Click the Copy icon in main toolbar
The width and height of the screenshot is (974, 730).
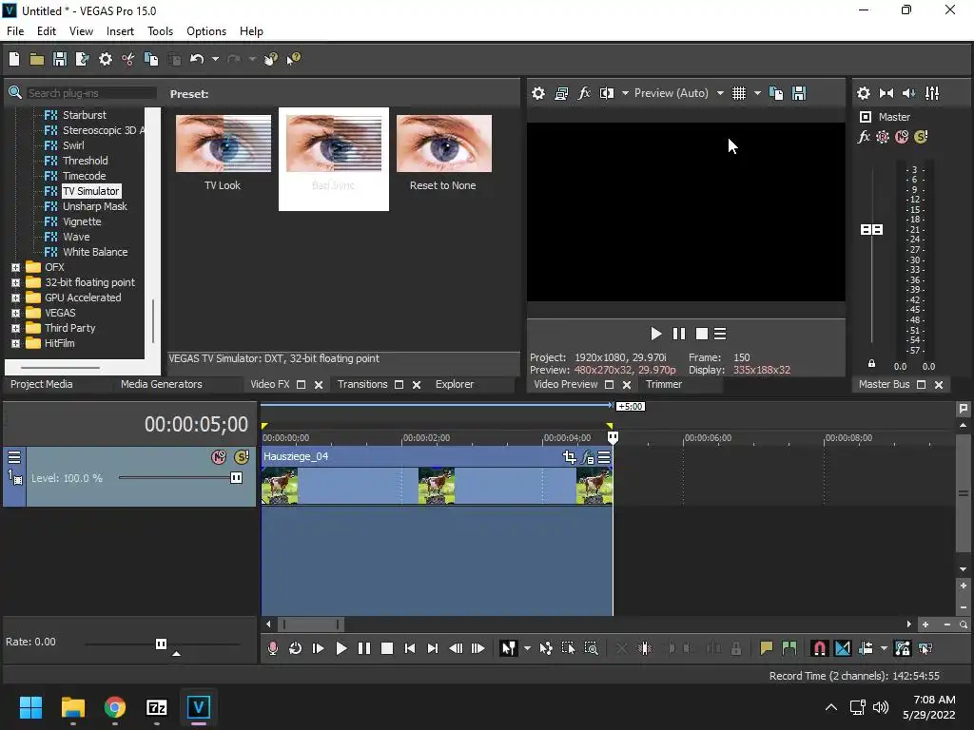151,59
